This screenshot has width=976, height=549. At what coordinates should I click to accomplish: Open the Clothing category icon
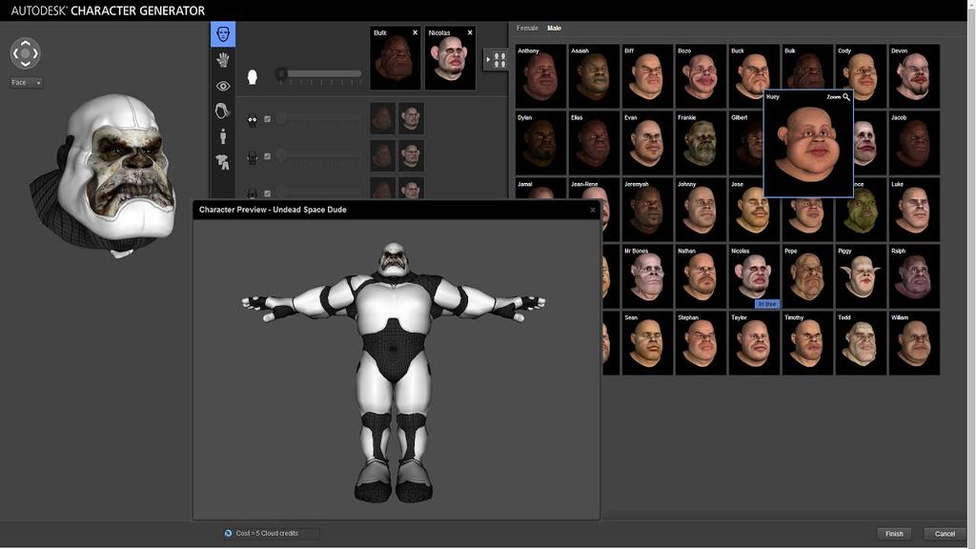(222, 162)
